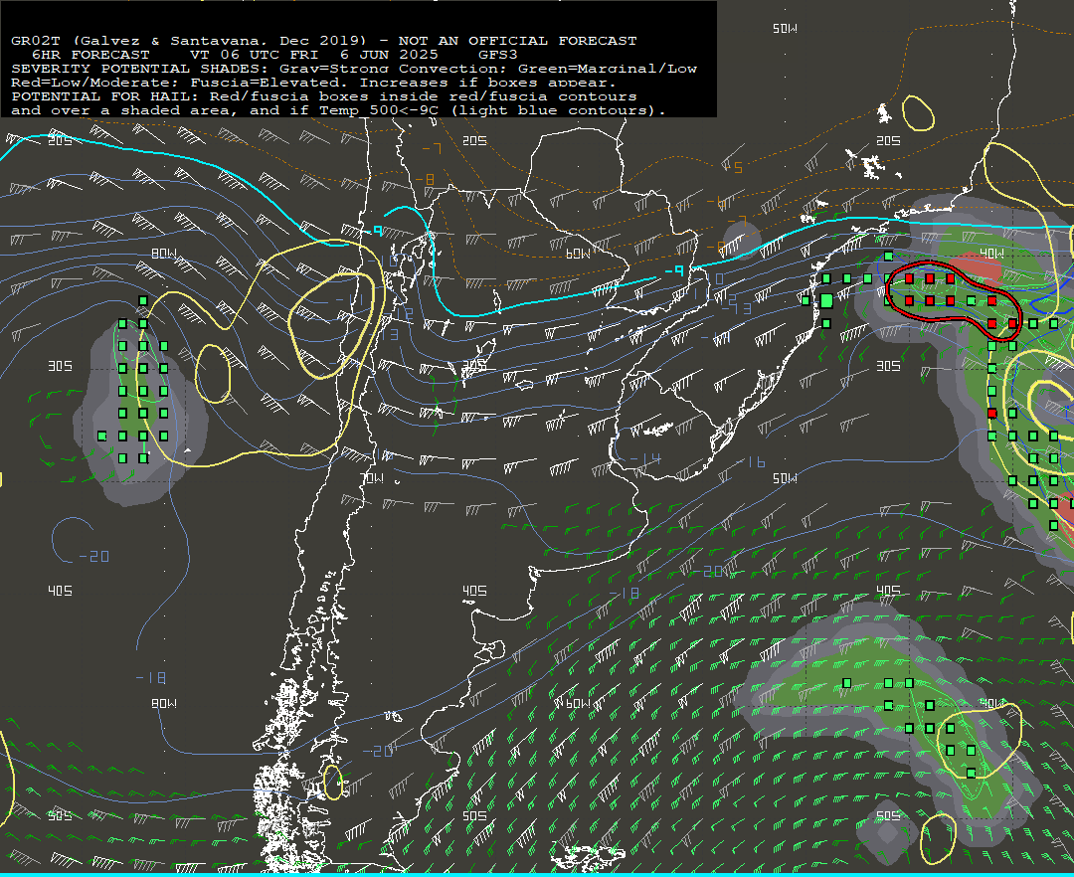Viewport: 1074px width, 877px height.
Task: Click the 'Red=Low/Moderate: Fuscia=Elevated' legend line
Action: tap(313, 83)
